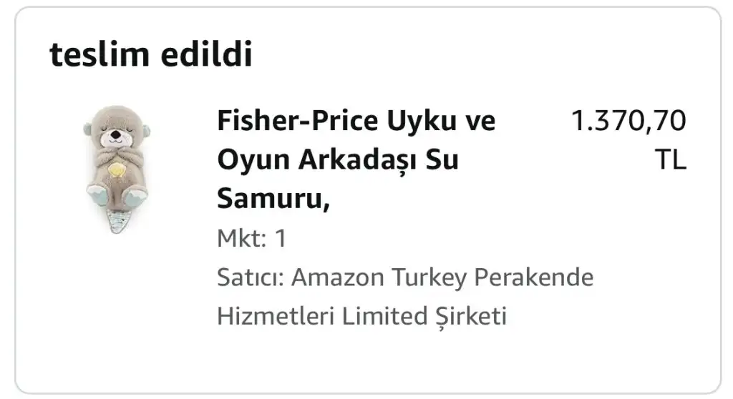Open the "Amazon Turkey Perakende" seller name

pyautogui.click(x=442, y=277)
